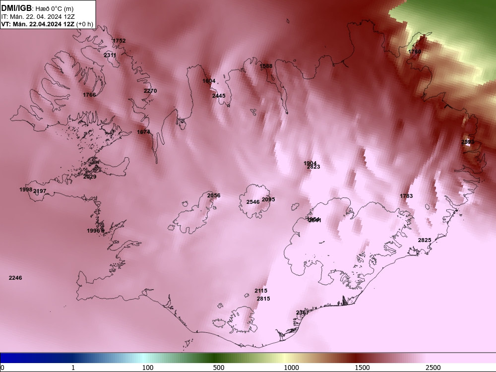
Task: Click the map title 'DMI/IGB: Hæð 0°C (m)'
Action: click(37, 8)
